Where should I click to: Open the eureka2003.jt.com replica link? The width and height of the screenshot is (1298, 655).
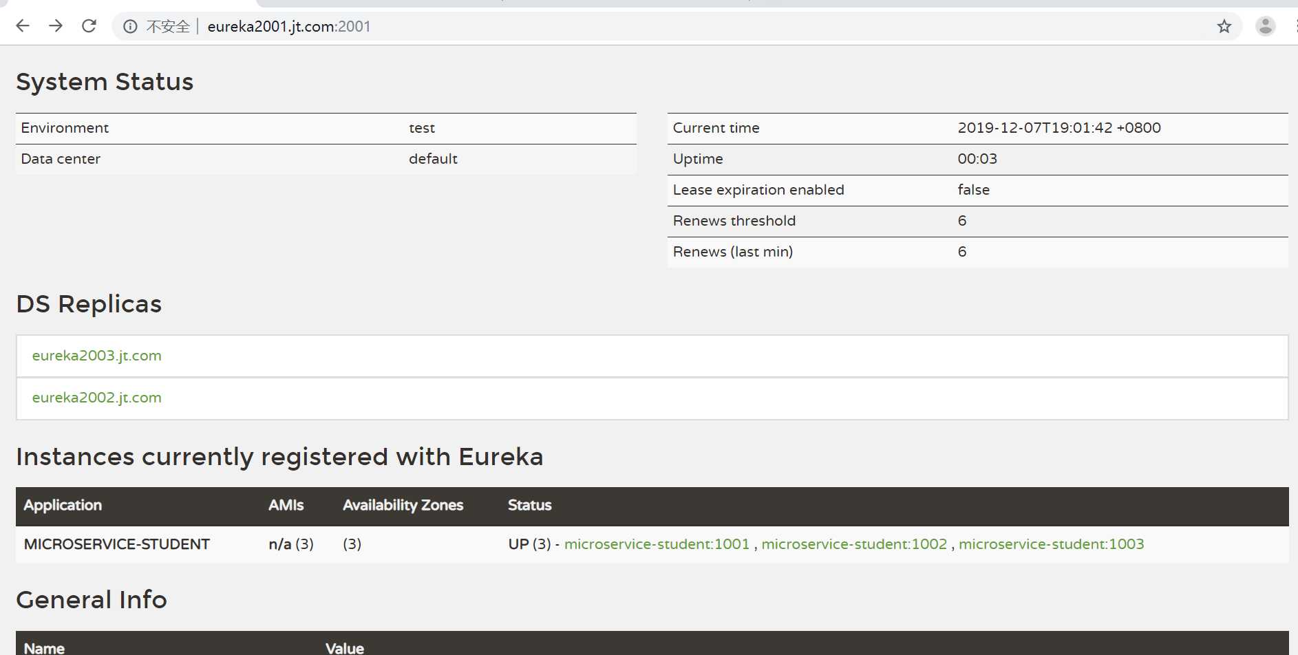[x=97, y=356]
